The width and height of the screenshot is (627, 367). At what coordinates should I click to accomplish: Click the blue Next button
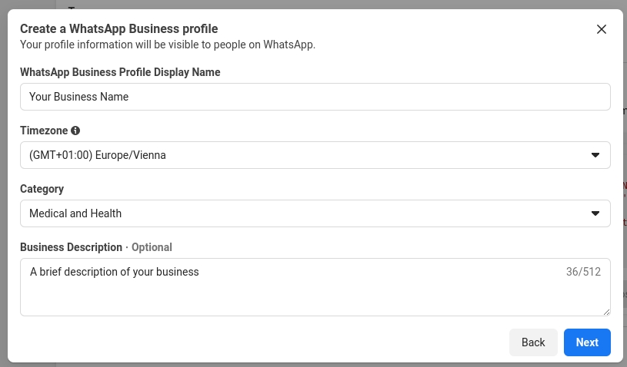[587, 342]
